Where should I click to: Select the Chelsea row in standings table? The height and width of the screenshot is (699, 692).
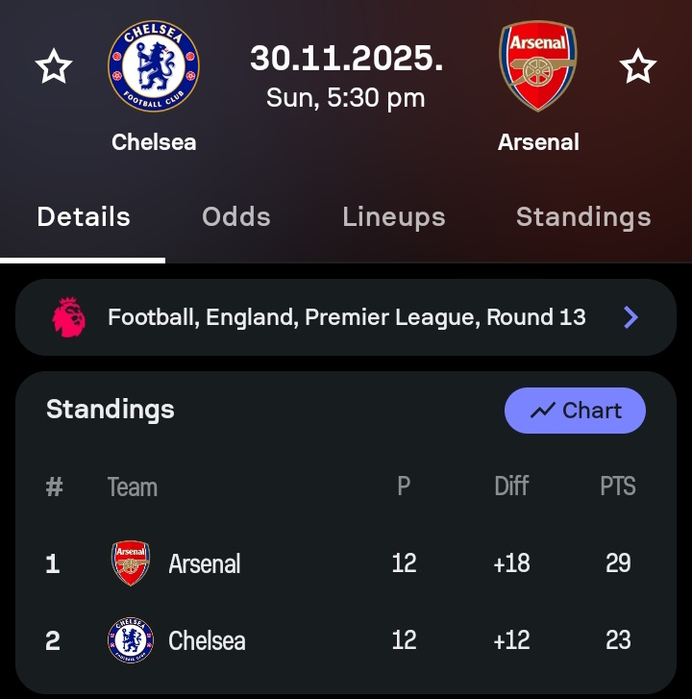[x=346, y=640]
